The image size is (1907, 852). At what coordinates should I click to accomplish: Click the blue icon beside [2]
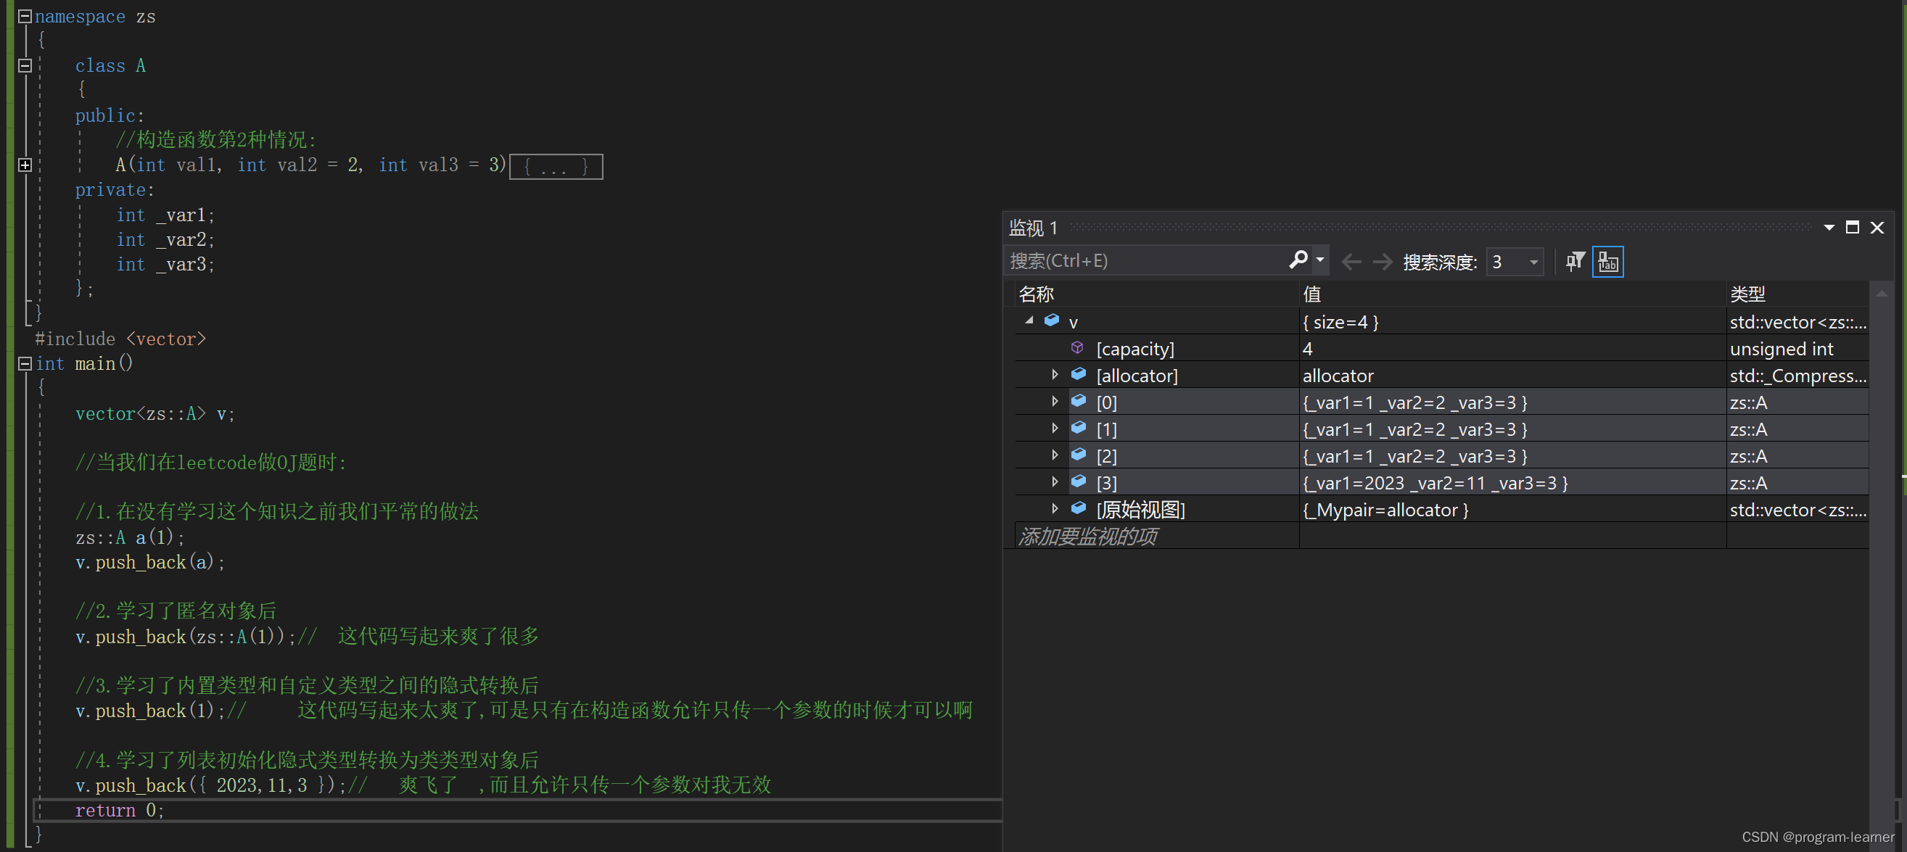pyautogui.click(x=1079, y=455)
